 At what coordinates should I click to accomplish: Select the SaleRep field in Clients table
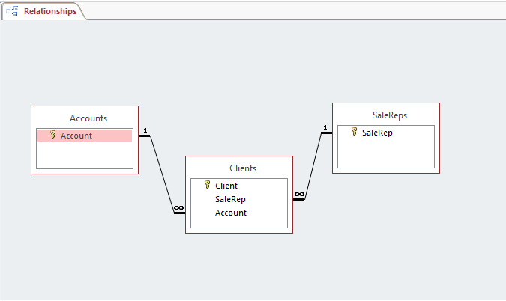click(230, 199)
